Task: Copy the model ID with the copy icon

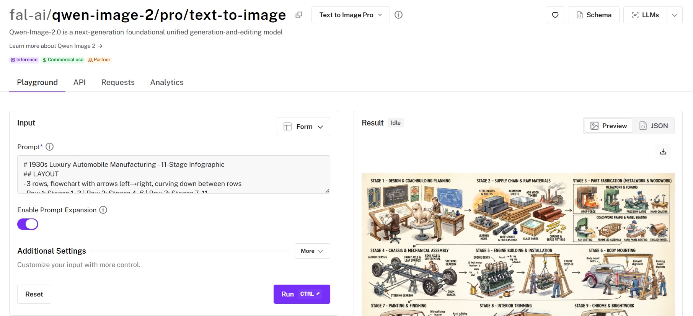Action: pyautogui.click(x=299, y=15)
